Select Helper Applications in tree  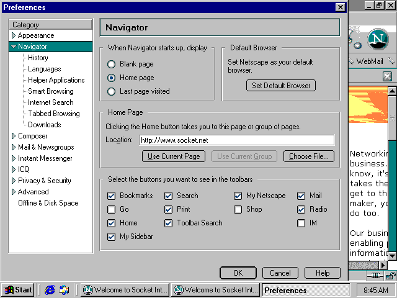(x=56, y=80)
